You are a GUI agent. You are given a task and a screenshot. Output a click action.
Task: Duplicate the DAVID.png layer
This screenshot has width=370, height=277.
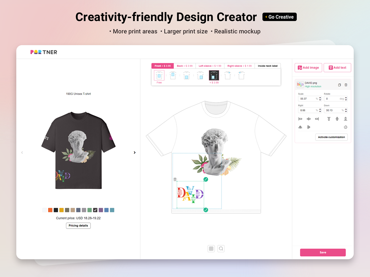pyautogui.click(x=339, y=85)
